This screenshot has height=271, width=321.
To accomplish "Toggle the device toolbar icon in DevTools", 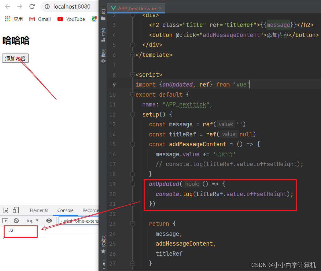I will click(16, 210).
